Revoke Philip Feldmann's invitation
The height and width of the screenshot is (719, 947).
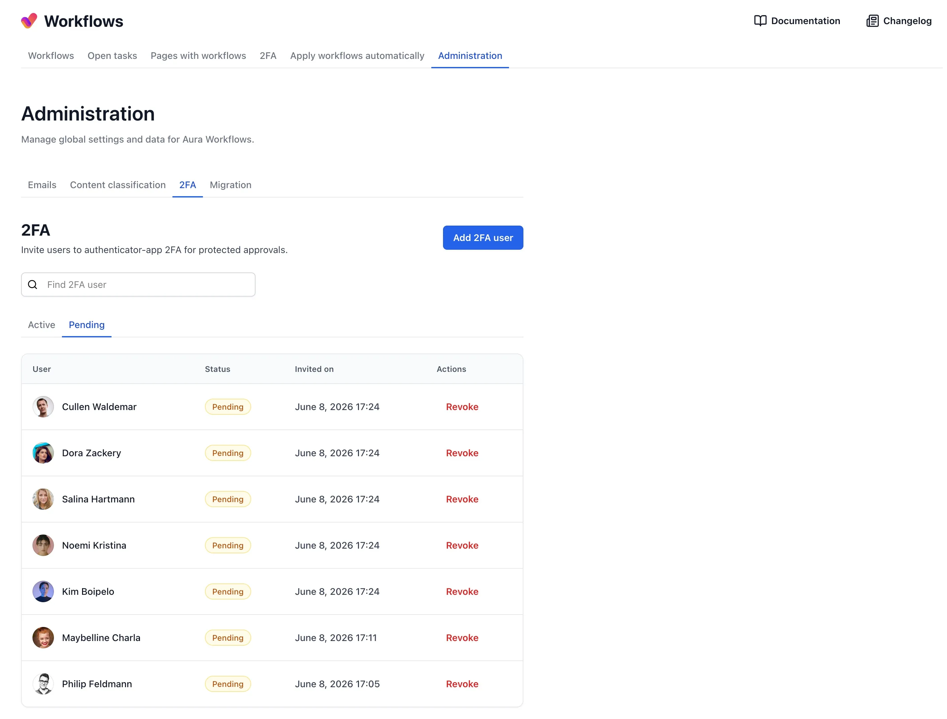tap(462, 684)
